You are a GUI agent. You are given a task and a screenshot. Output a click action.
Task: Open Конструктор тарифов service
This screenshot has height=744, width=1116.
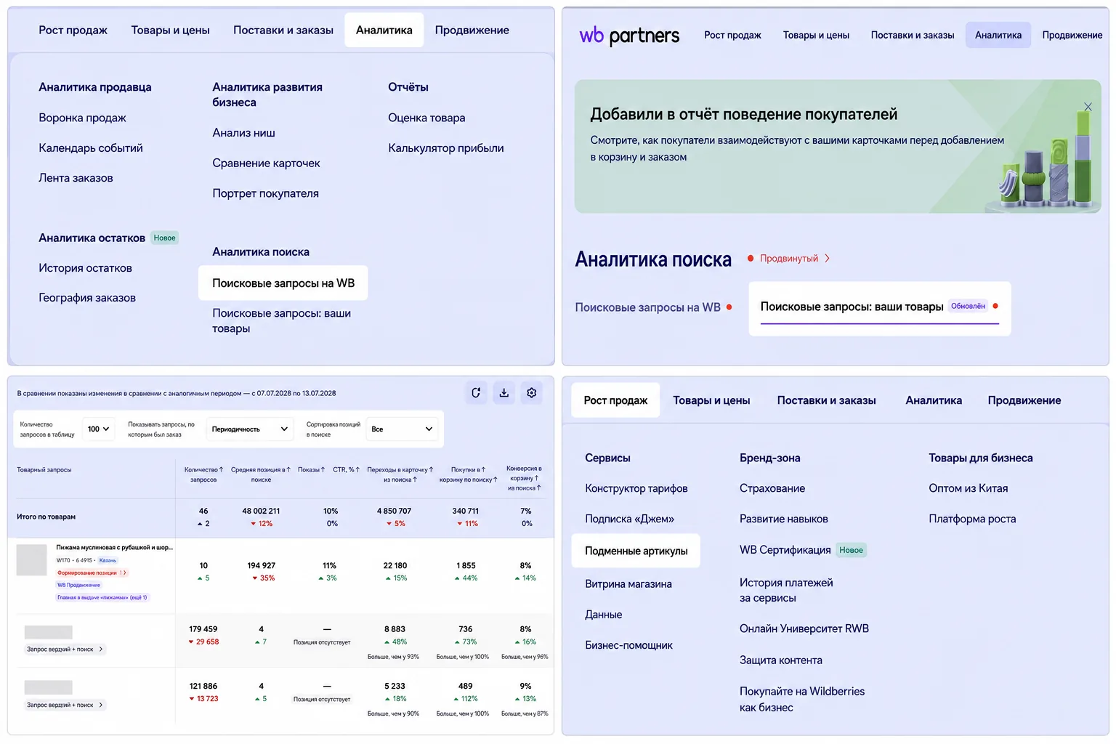tap(636, 488)
